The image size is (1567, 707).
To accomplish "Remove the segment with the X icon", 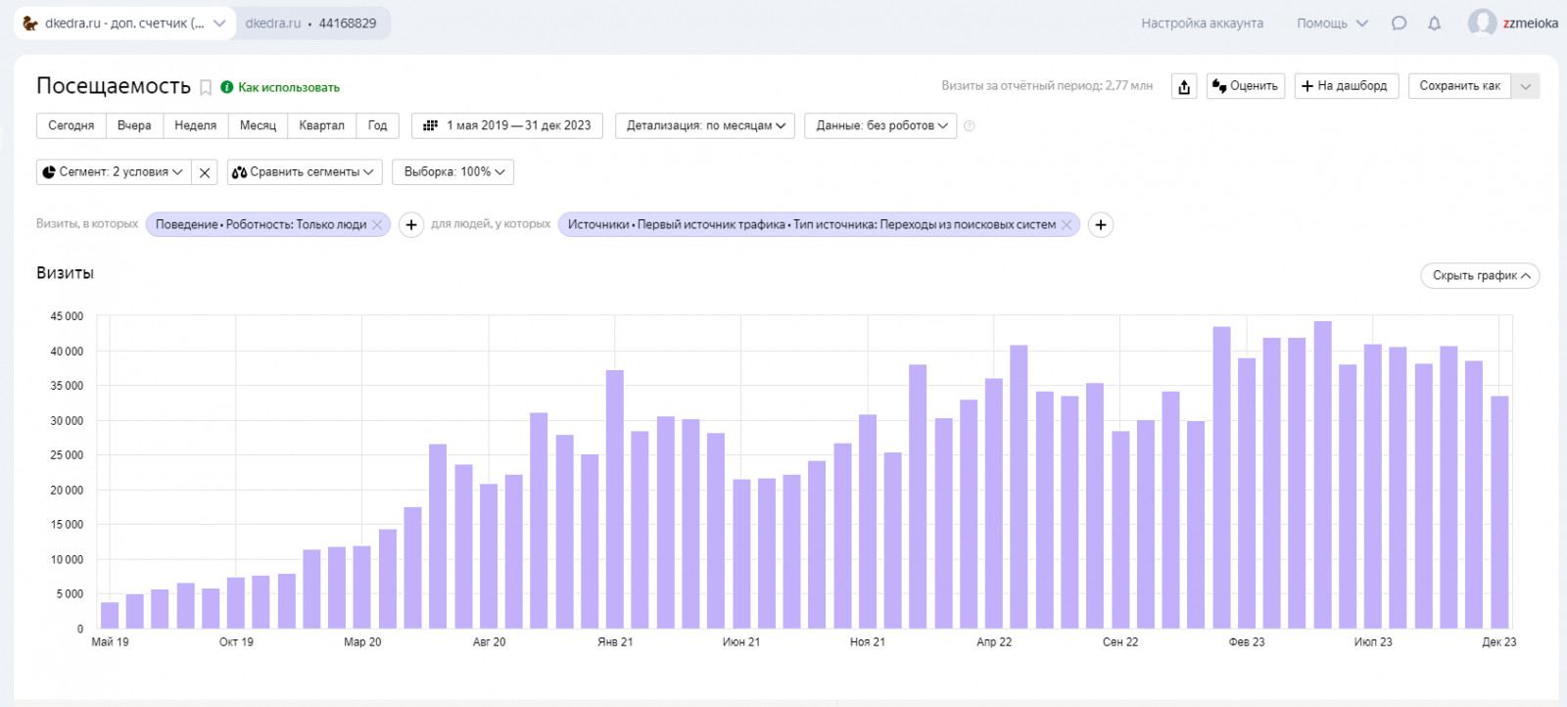I will (205, 172).
